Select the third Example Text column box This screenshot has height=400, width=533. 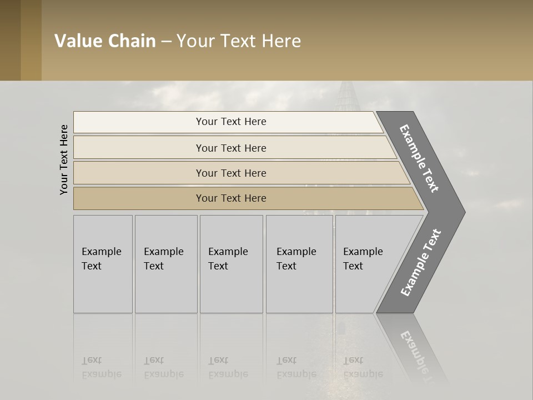coord(232,264)
